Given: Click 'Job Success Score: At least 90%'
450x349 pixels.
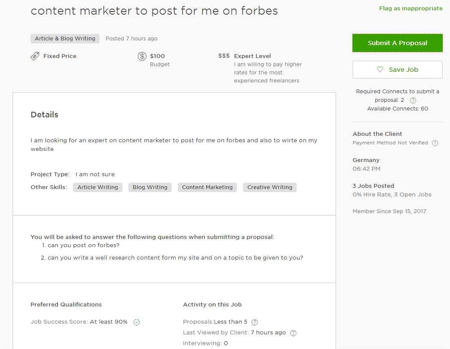Looking at the screenshot, I should pos(79,322).
